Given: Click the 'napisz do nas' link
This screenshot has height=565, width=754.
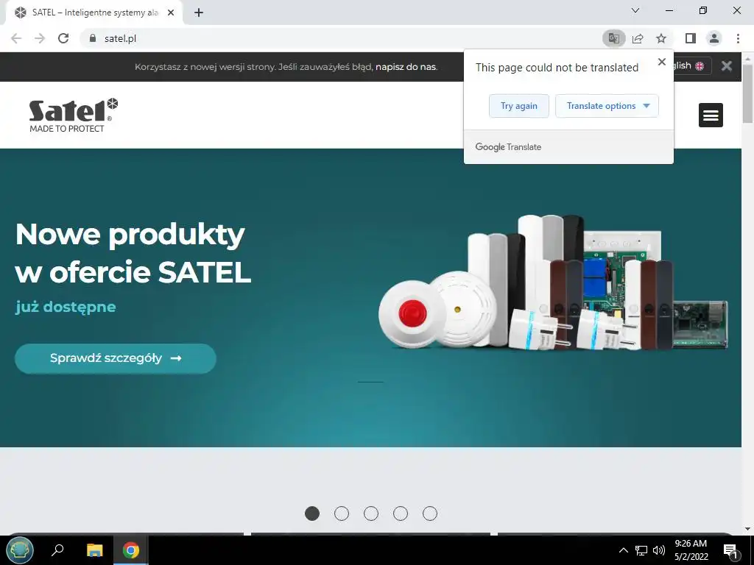Looking at the screenshot, I should (x=406, y=67).
